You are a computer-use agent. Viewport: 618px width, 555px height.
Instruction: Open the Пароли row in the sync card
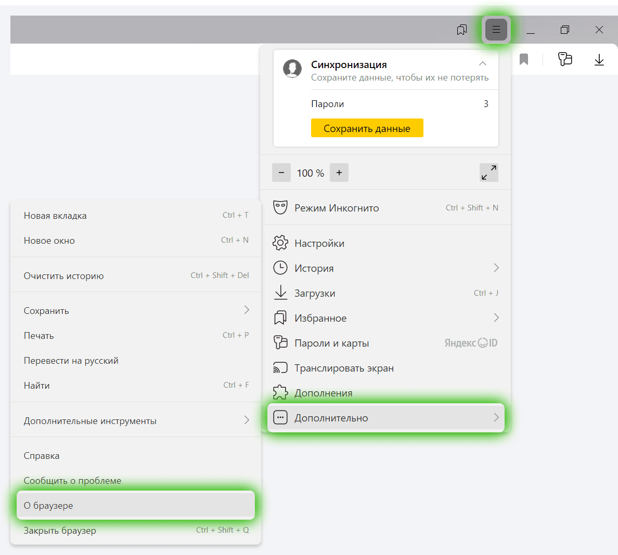399,104
